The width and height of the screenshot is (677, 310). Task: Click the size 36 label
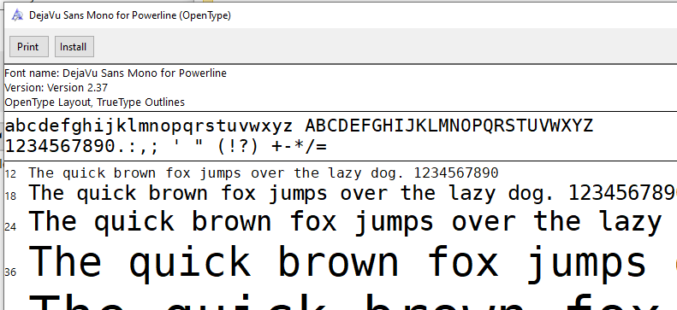[10, 272]
